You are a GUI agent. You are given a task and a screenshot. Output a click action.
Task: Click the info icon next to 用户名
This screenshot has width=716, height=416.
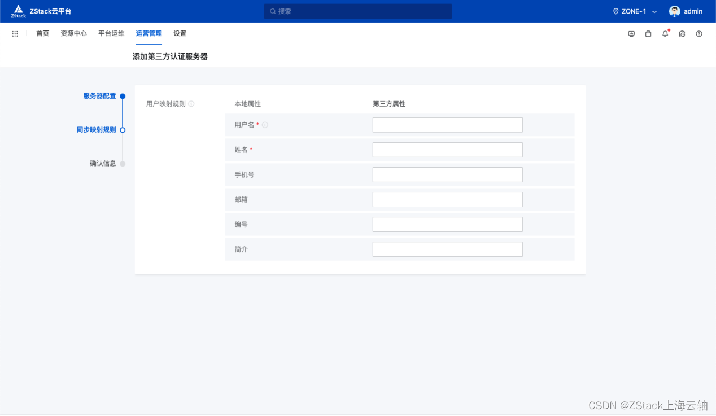(x=265, y=125)
